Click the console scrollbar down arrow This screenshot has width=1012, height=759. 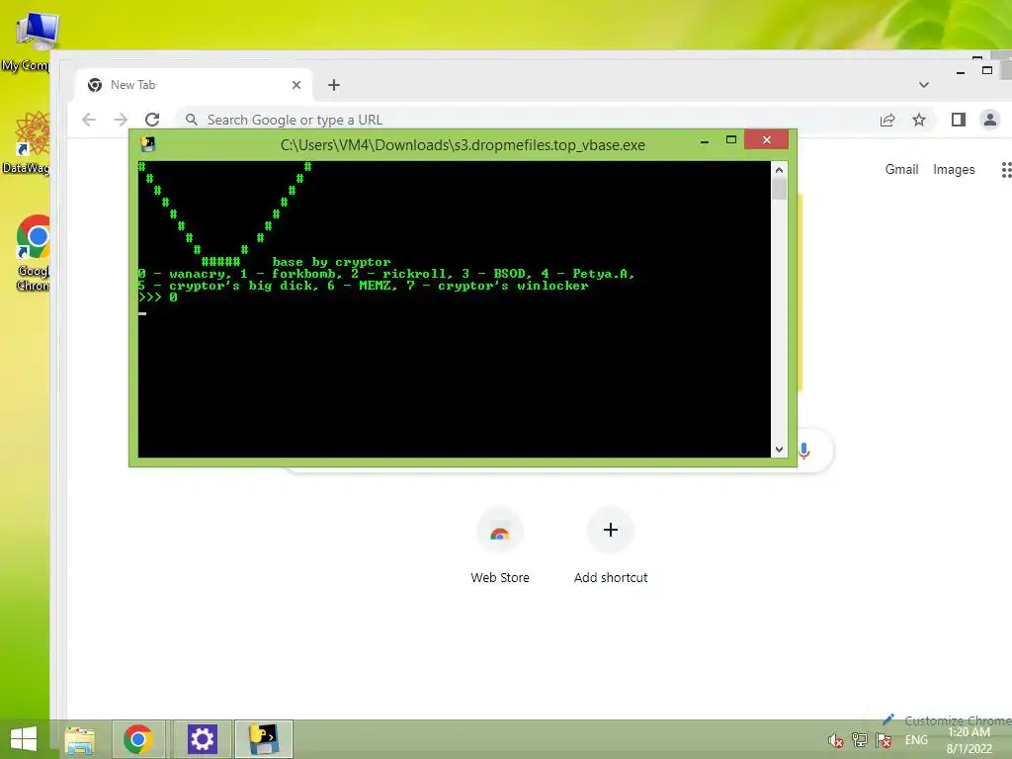[x=779, y=450]
